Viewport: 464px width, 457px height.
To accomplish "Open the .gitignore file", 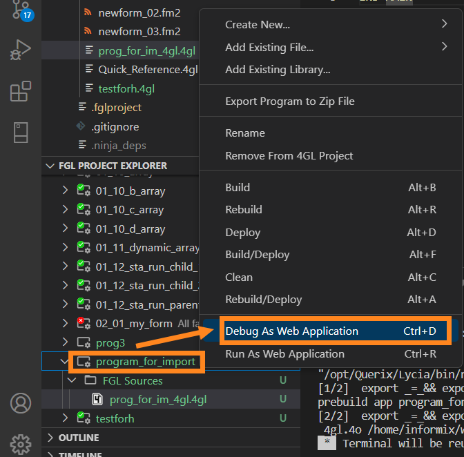I will pos(115,127).
